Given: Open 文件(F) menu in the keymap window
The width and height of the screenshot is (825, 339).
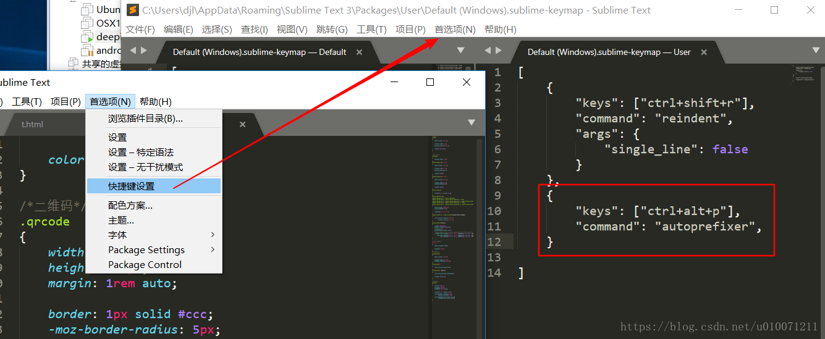Looking at the screenshot, I should click(140, 30).
